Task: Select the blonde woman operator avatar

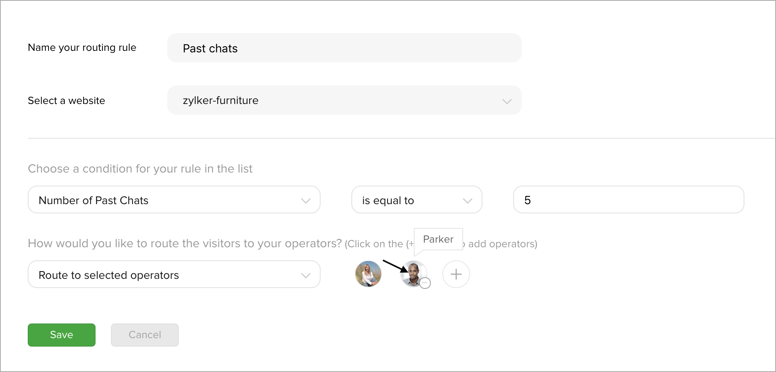Action: click(368, 274)
